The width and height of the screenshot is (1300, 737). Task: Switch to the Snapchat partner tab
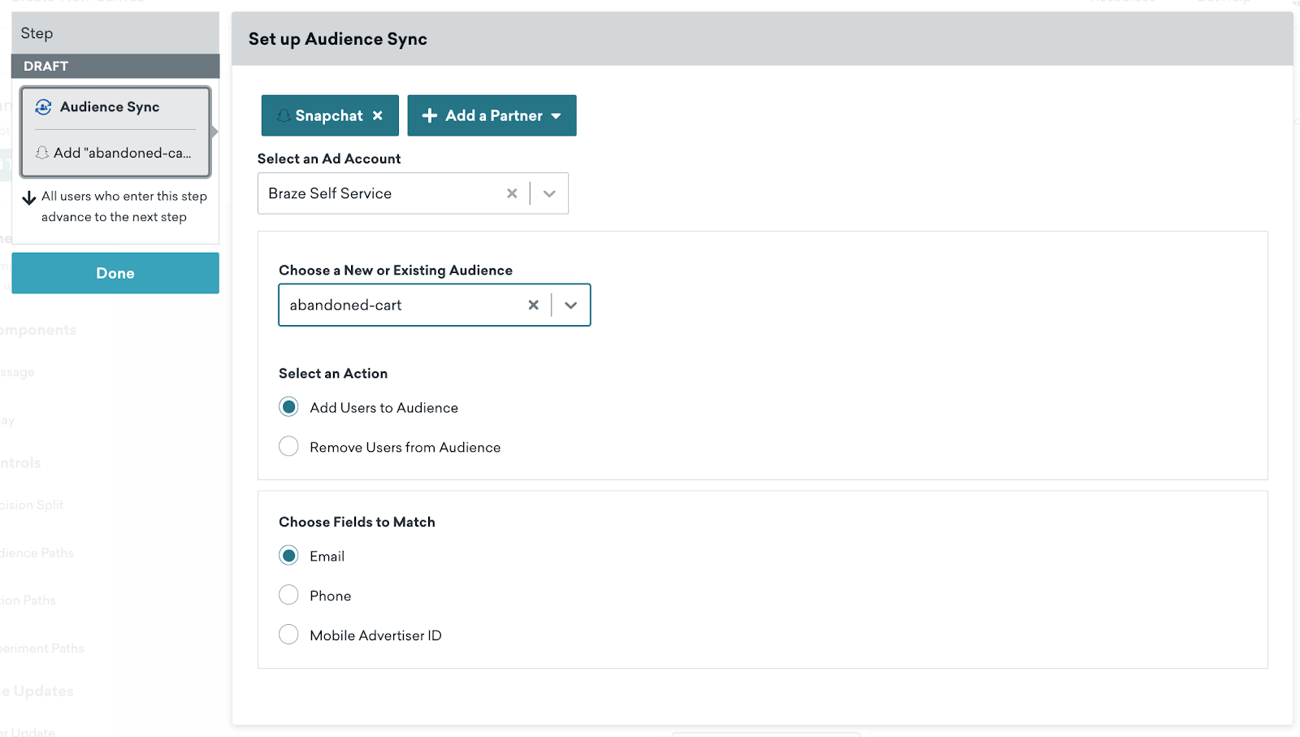(x=328, y=115)
